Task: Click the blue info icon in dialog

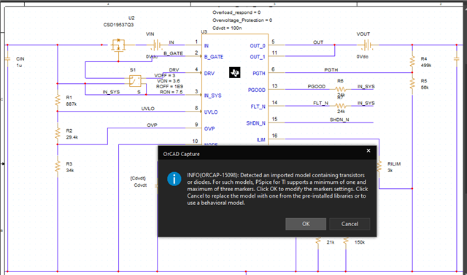Action: (174, 179)
